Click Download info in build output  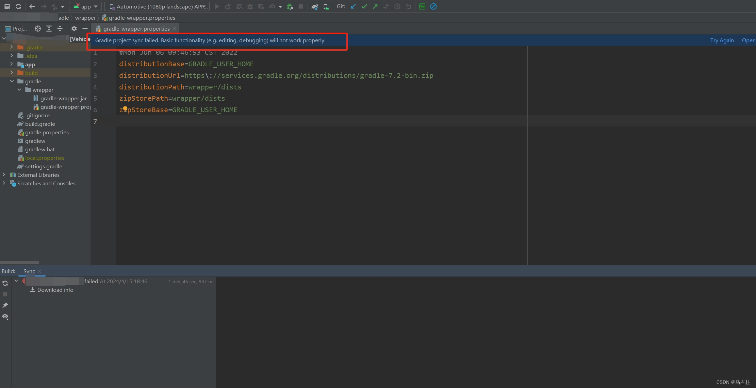click(55, 290)
